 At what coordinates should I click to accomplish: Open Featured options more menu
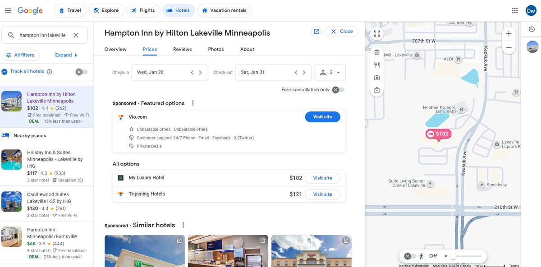click(193, 103)
